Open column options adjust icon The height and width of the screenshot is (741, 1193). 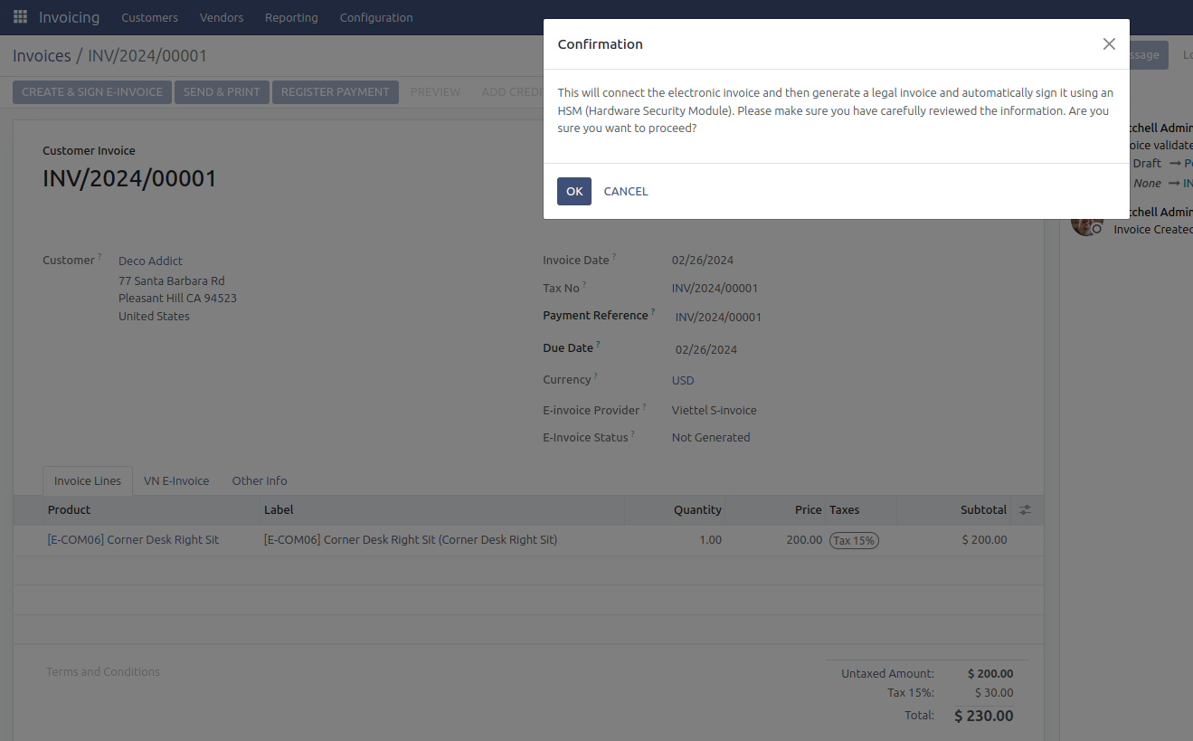coord(1025,510)
